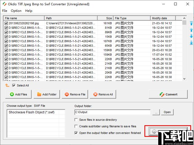The image size is (194, 145).
Task: Open the File menu
Action: coord(5,11)
